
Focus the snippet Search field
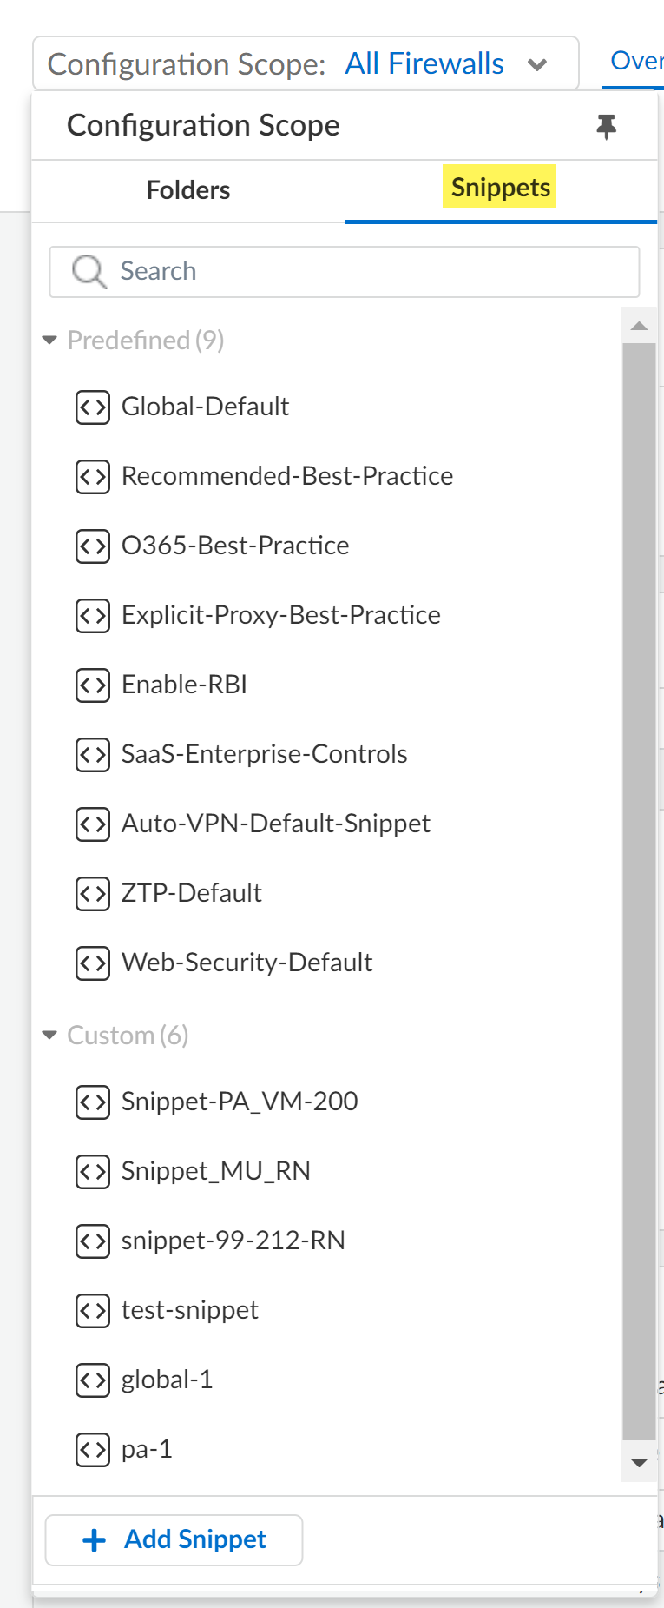pyautogui.click(x=365, y=271)
